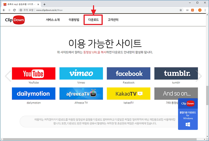Click the ClipDown logo in the header
Image resolution: width=209 pixels, height=141 pixels.
tap(15, 20)
